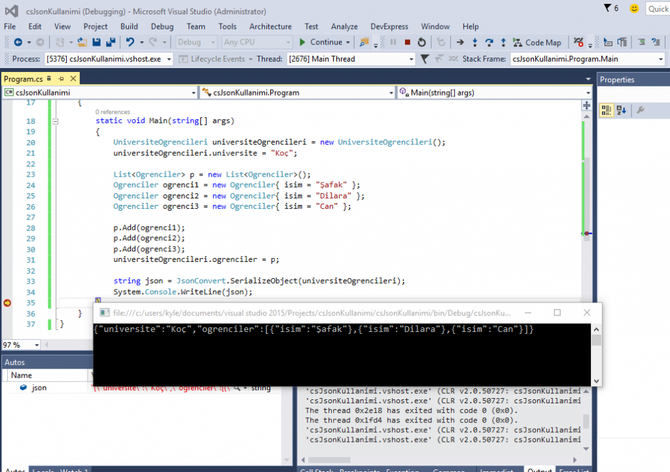This screenshot has height=472, width=670.
Task: Click the Categorized icon in Properties panel
Action: coord(607,110)
